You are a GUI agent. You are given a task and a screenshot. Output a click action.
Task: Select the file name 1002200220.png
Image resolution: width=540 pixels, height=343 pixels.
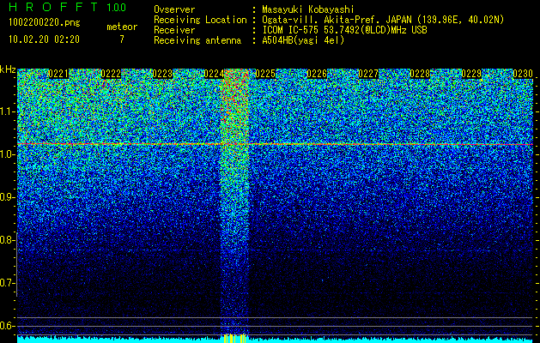(45, 22)
